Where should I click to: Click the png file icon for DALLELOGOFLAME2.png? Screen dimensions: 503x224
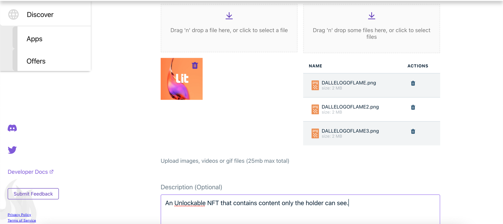coord(315,109)
